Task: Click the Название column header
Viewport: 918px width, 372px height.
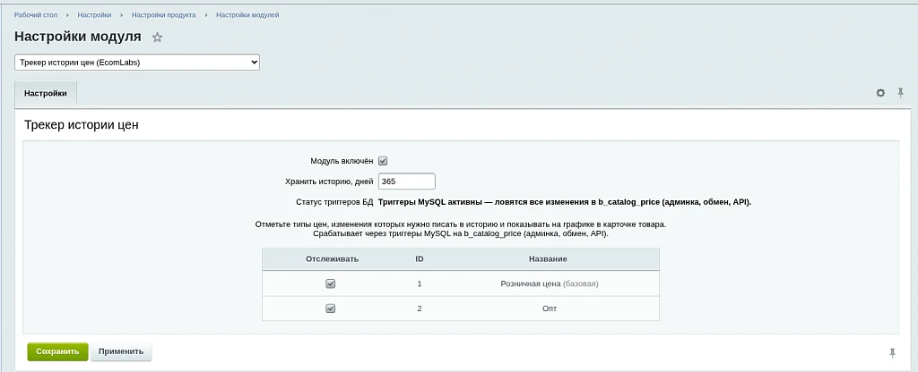Action: pos(548,258)
